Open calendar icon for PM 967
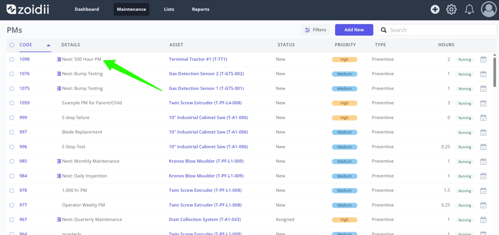The height and width of the screenshot is (235, 499). (x=483, y=220)
